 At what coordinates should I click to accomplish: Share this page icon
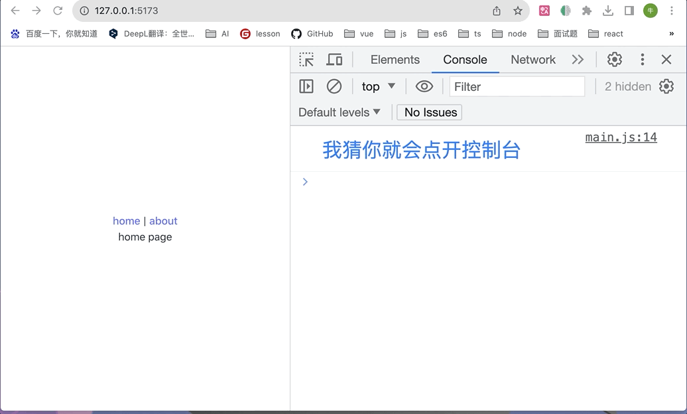497,11
